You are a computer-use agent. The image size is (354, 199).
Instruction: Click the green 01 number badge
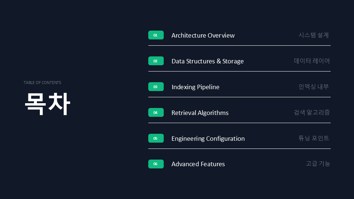pos(156,35)
